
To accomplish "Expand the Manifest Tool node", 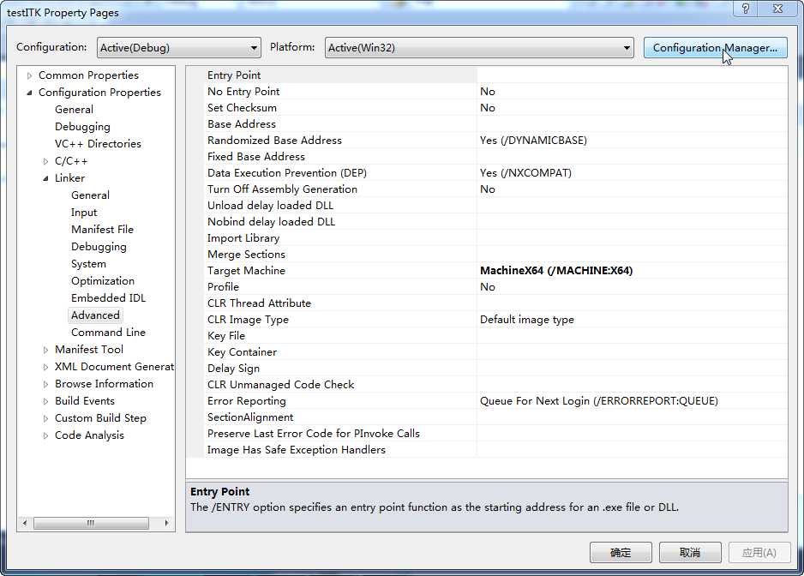I will [x=45, y=350].
